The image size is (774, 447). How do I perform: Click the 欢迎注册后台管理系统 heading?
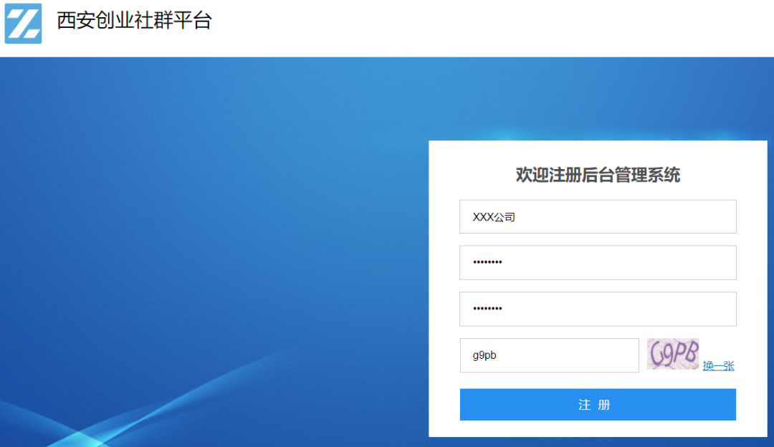pyautogui.click(x=598, y=174)
